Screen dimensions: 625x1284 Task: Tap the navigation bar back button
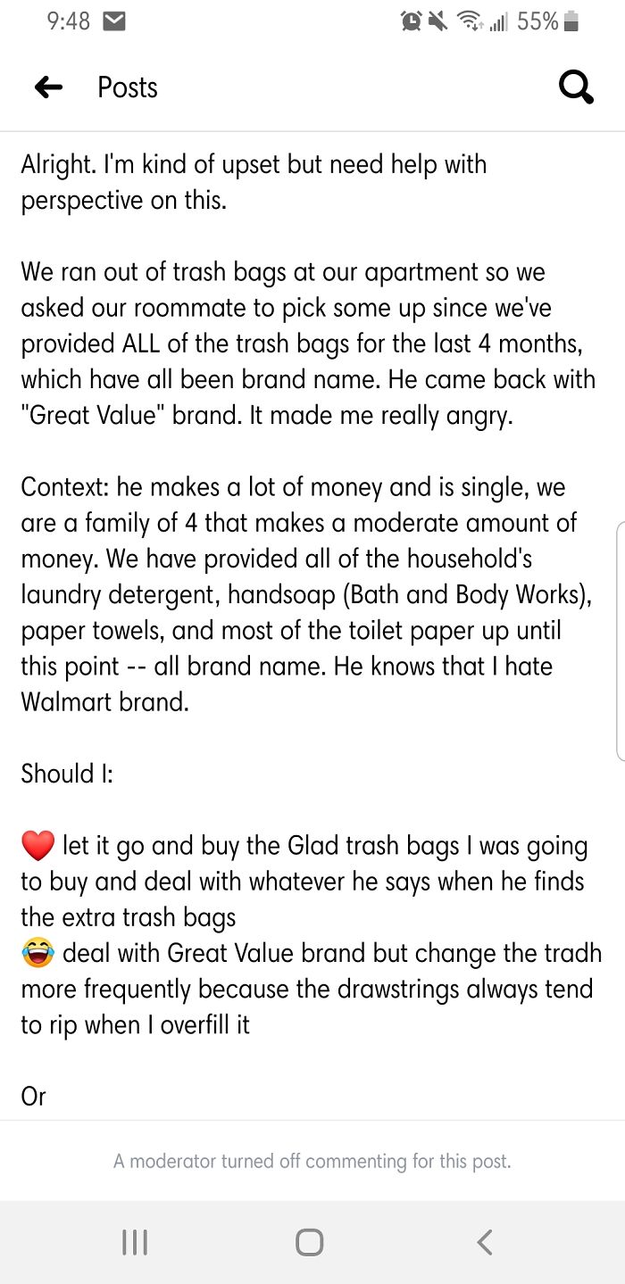tap(484, 1240)
